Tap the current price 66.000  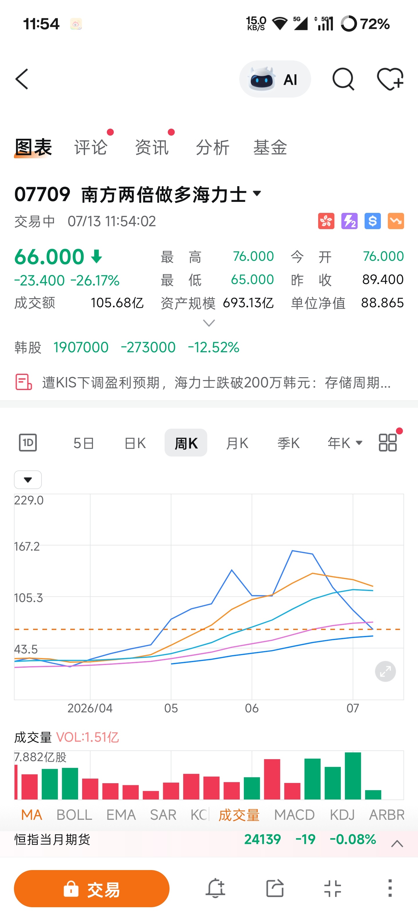pyautogui.click(x=49, y=256)
